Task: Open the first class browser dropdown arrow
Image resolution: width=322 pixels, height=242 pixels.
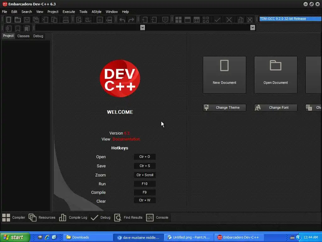Action: tap(142, 28)
